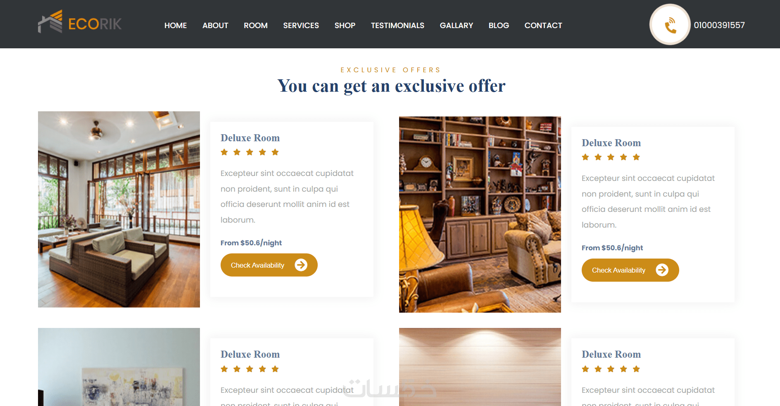
Task: Navigate to TESTIMONIALS section
Action: (x=397, y=26)
